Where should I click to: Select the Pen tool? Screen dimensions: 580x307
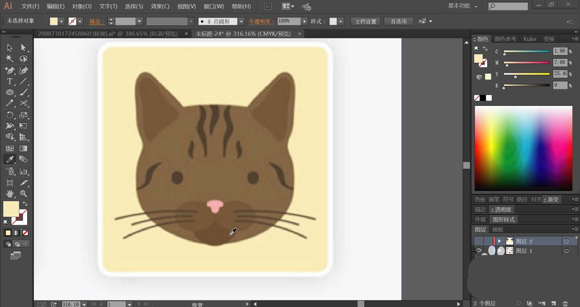[x=10, y=70]
